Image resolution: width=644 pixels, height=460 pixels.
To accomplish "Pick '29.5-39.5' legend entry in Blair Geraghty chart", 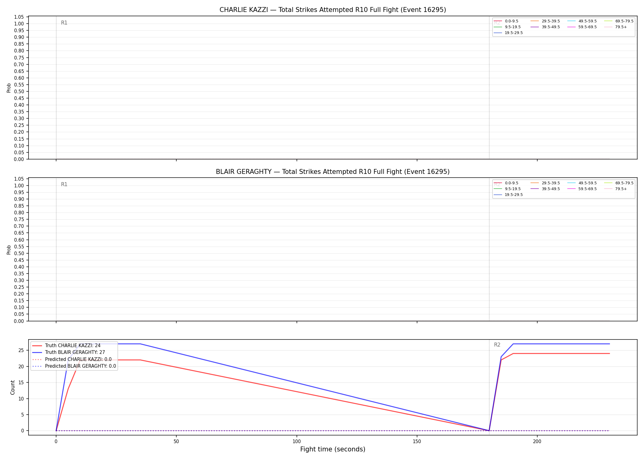I will click(545, 183).
